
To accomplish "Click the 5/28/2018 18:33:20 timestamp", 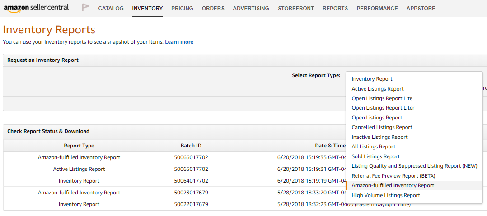I will point(312,193).
